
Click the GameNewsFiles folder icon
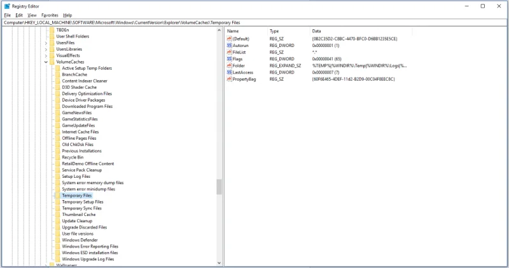tap(57, 113)
